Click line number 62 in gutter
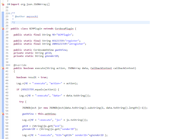The height and width of the screenshot is (139, 173). click(x=7, y=135)
